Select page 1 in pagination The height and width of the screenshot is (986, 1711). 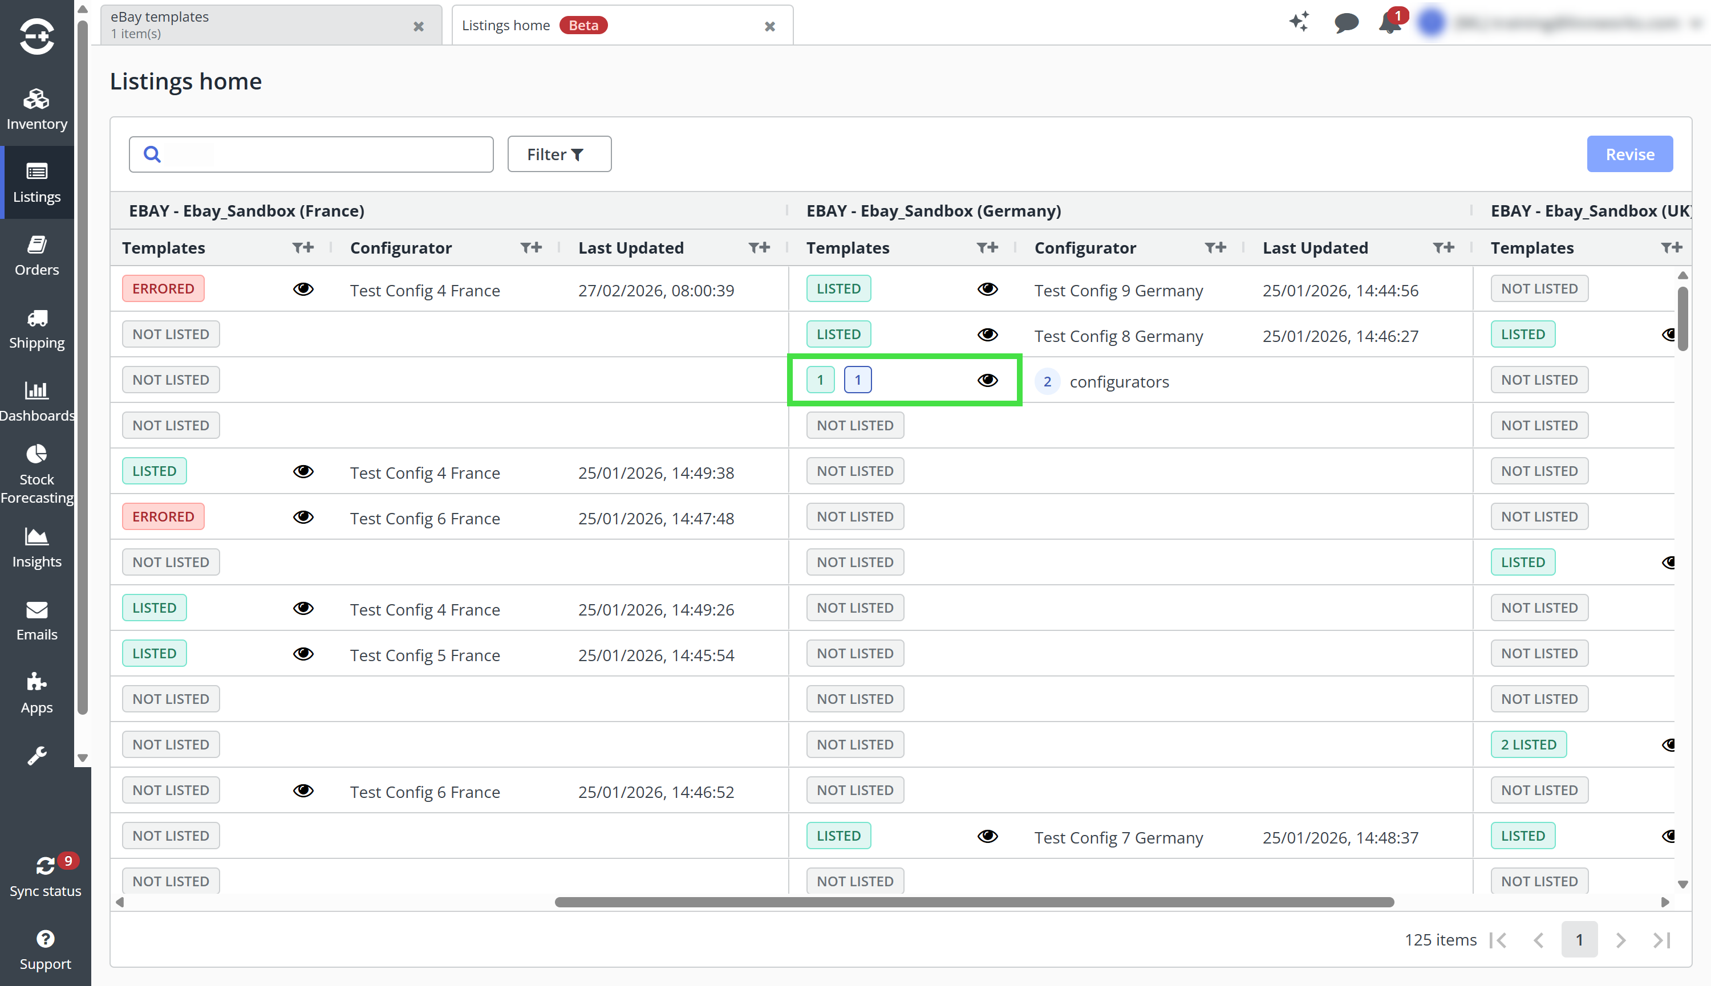pyautogui.click(x=1579, y=939)
